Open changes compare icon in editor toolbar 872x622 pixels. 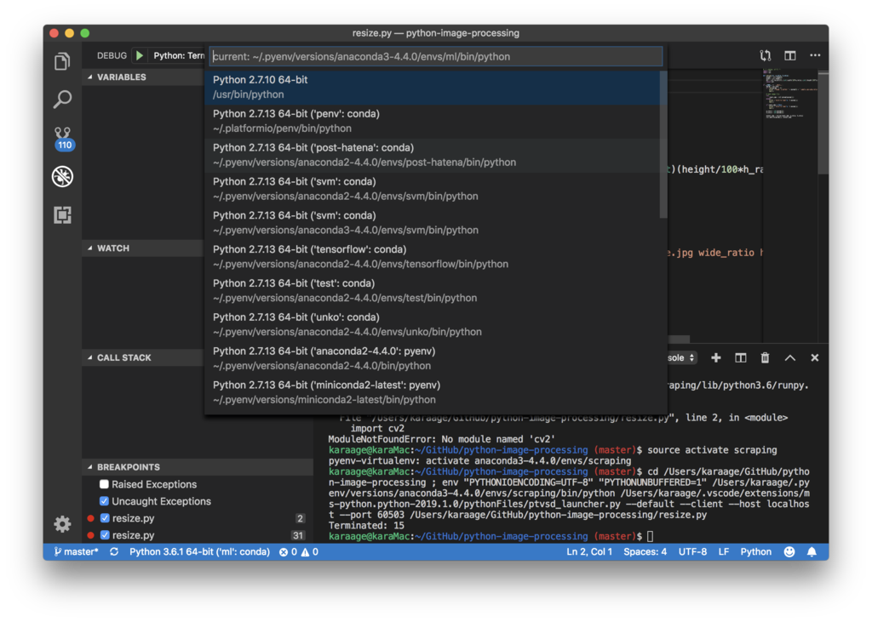(766, 55)
